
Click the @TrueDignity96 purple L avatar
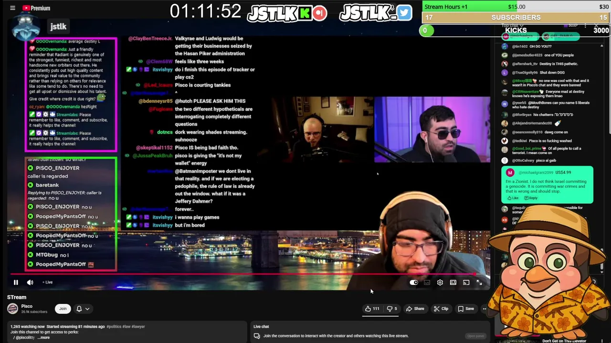pyautogui.click(x=505, y=72)
